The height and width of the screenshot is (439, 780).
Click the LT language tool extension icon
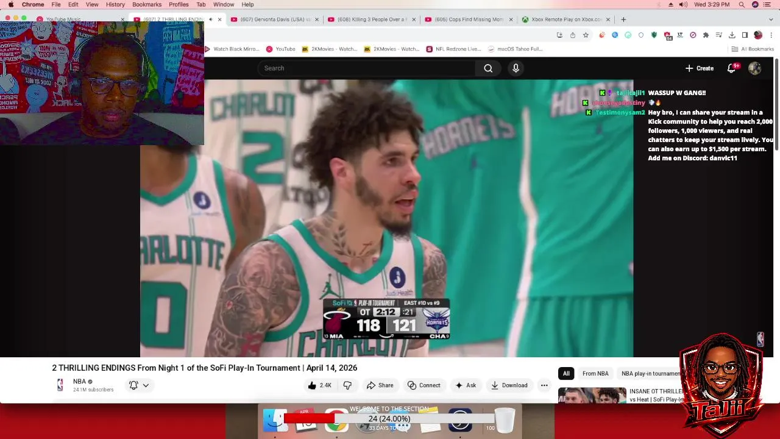point(680,35)
